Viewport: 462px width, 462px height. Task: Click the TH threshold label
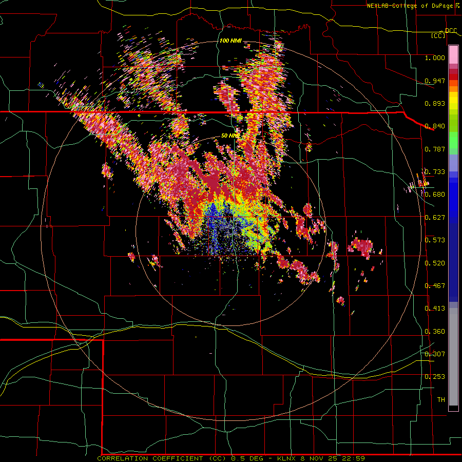coord(441,399)
